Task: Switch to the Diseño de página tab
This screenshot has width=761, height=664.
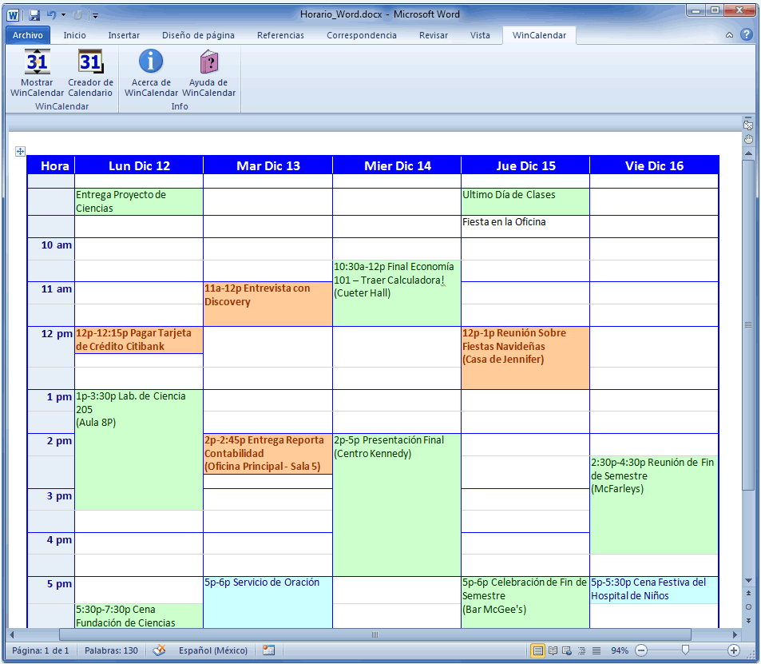Action: pos(198,35)
